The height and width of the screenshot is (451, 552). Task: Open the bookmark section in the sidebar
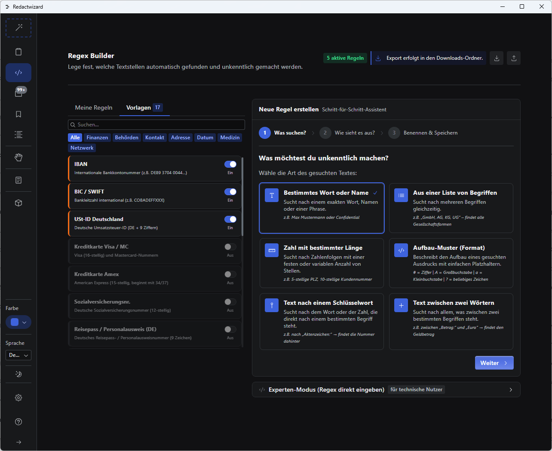pos(18,114)
